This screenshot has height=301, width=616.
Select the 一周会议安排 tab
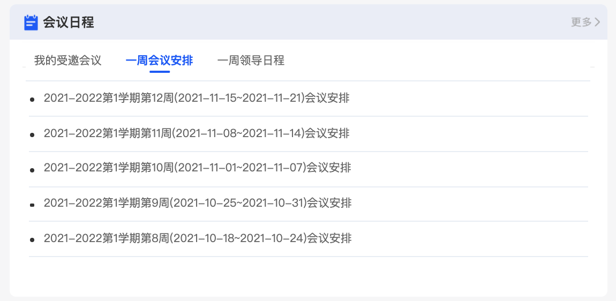[x=159, y=61]
